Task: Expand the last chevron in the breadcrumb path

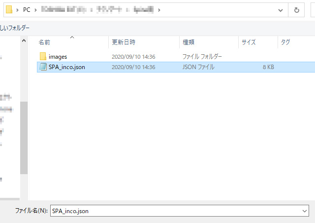Action: [159, 10]
